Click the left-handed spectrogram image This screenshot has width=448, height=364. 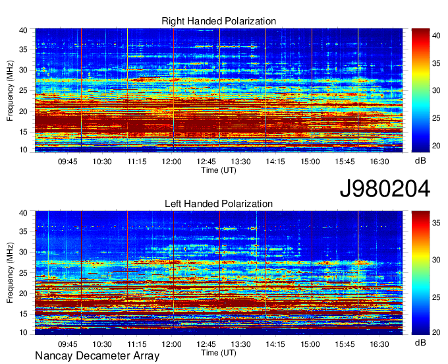[x=219, y=273]
